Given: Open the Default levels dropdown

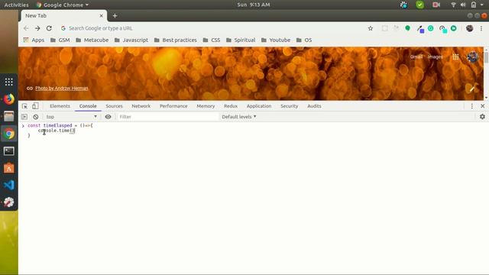Looking at the screenshot, I should tap(239, 117).
